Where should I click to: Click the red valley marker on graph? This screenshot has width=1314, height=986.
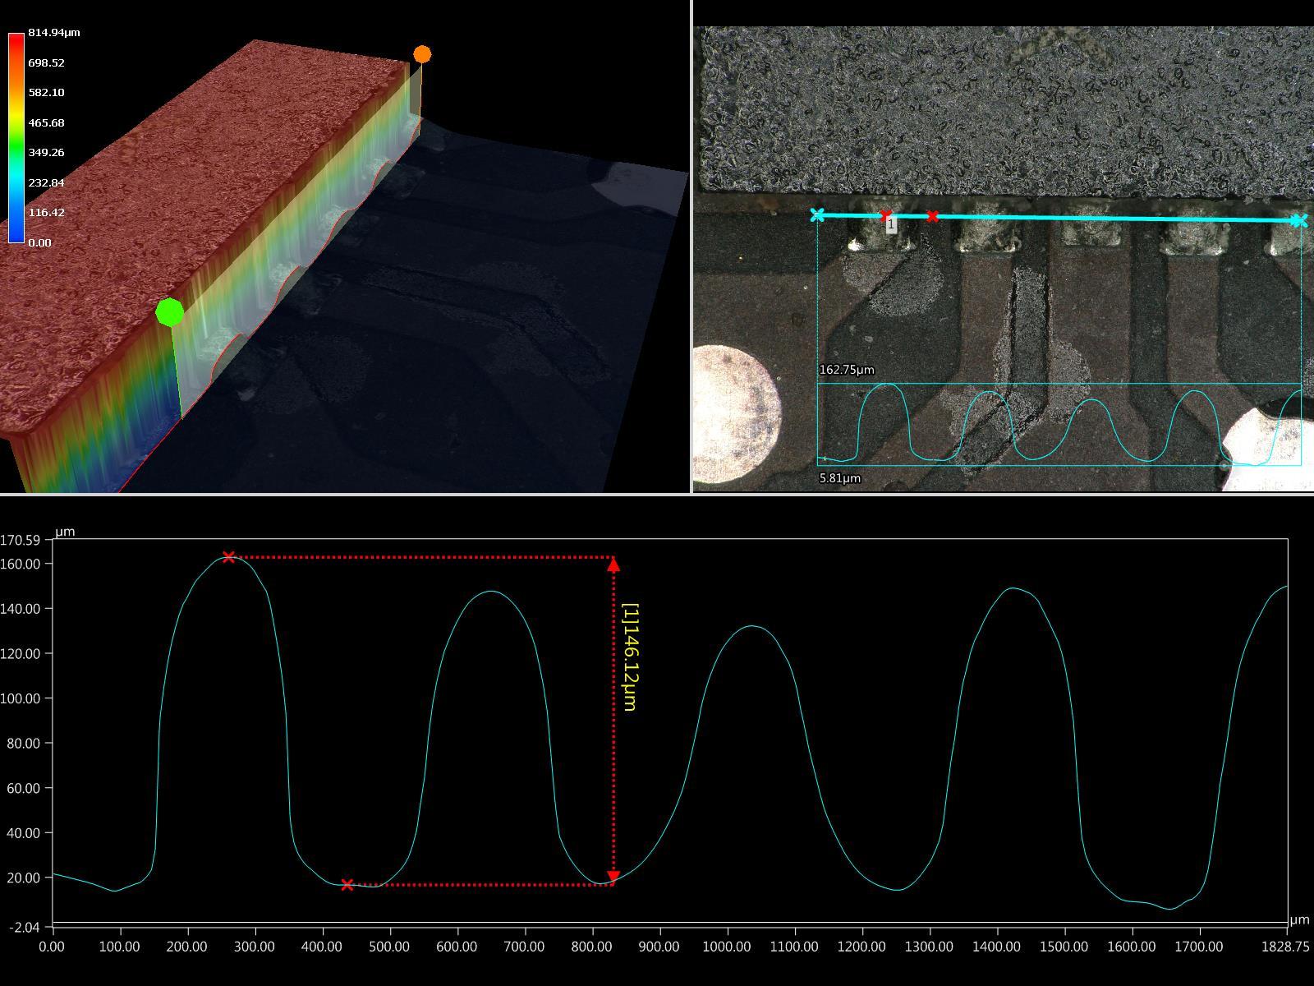[347, 885]
